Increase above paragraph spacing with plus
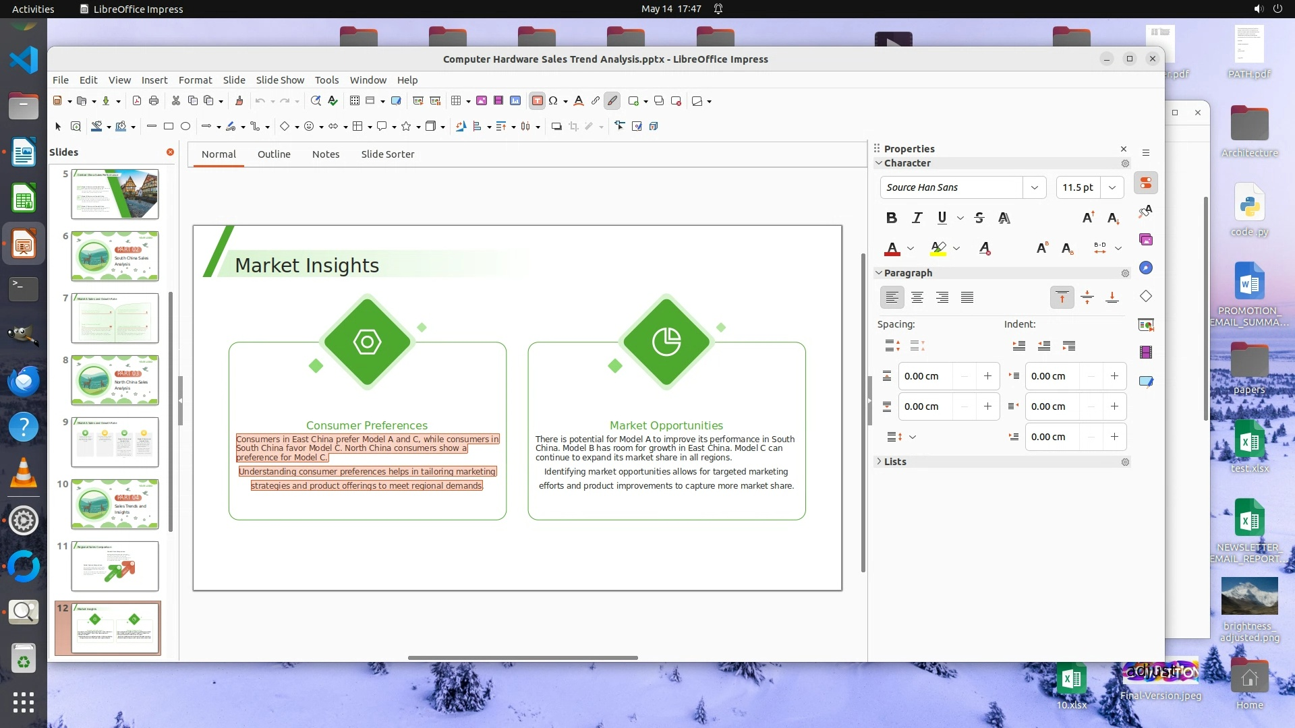This screenshot has width=1295, height=728. (x=987, y=376)
